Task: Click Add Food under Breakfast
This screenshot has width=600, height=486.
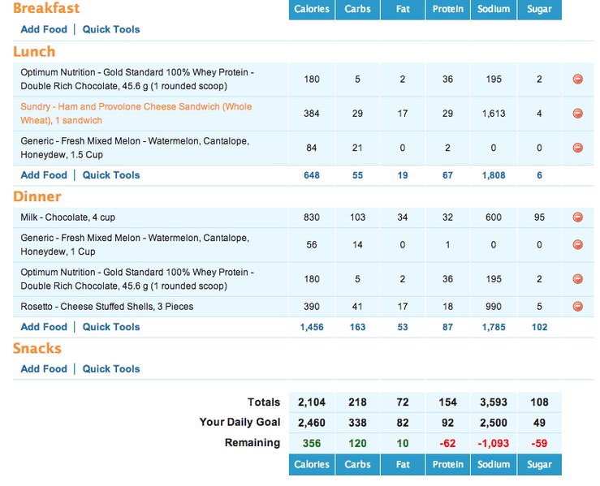Action: pyautogui.click(x=44, y=29)
